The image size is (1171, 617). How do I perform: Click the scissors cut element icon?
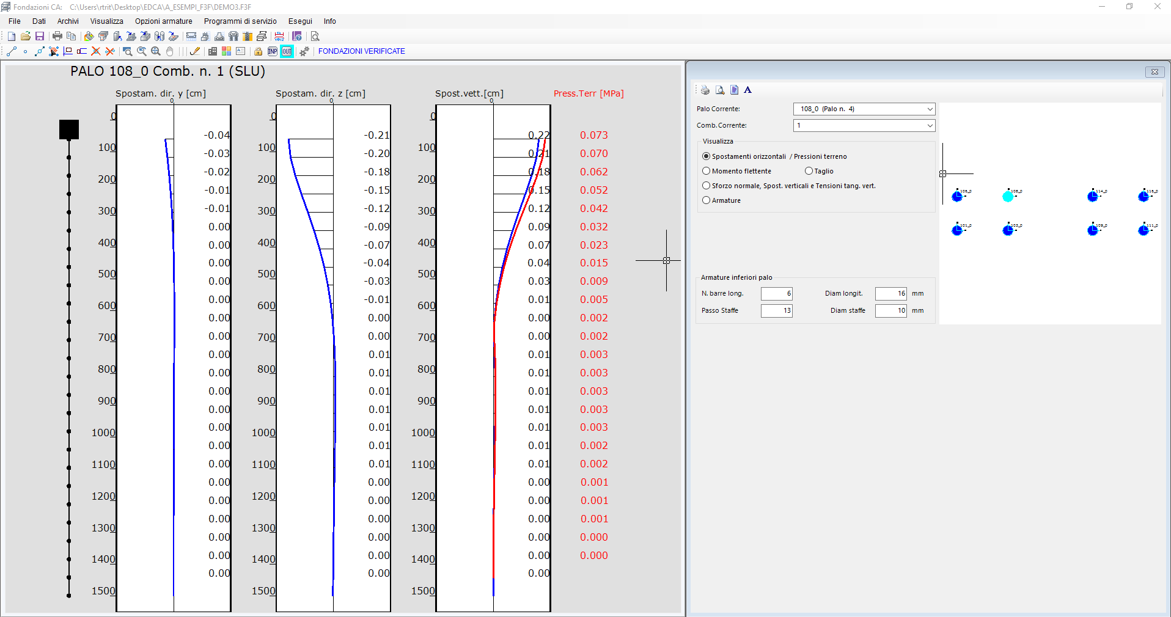pos(110,51)
